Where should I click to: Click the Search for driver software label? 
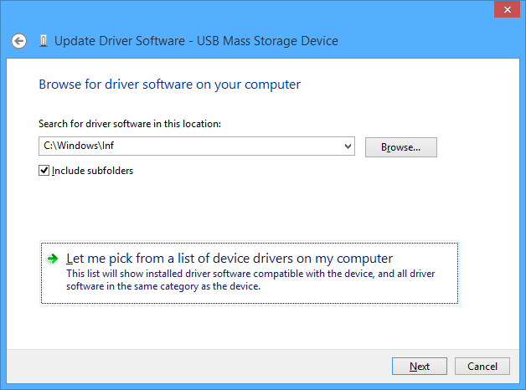pyautogui.click(x=129, y=124)
